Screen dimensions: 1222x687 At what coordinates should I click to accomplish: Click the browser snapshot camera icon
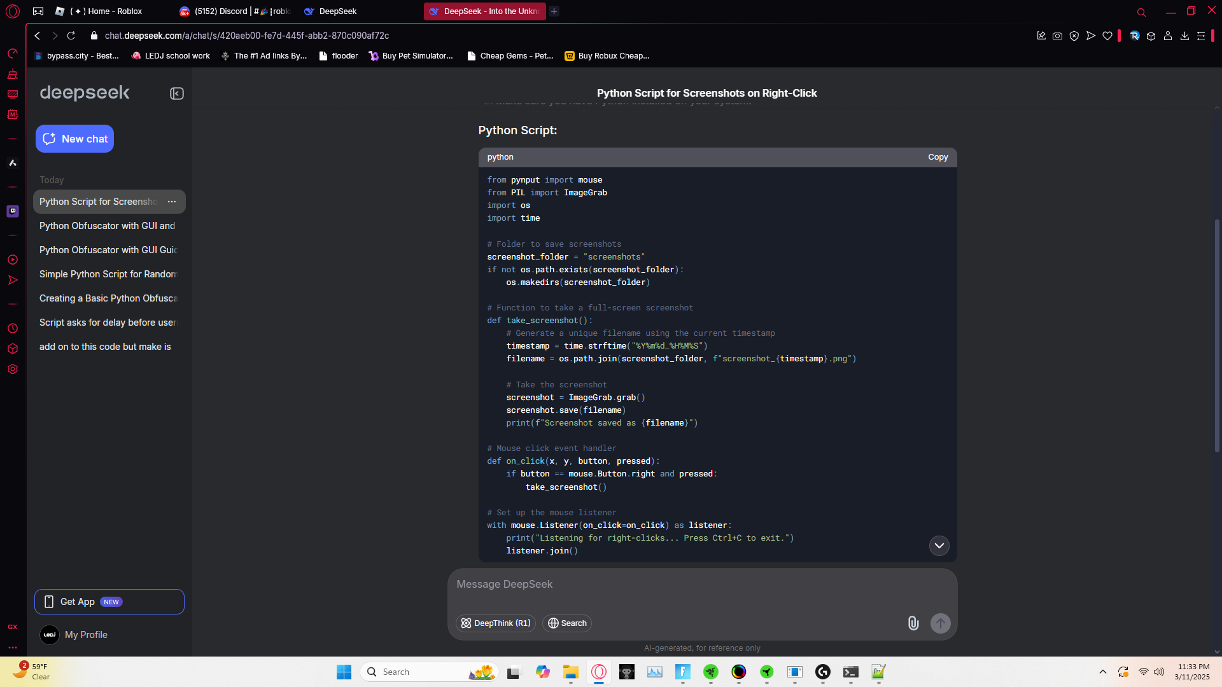click(x=1057, y=36)
